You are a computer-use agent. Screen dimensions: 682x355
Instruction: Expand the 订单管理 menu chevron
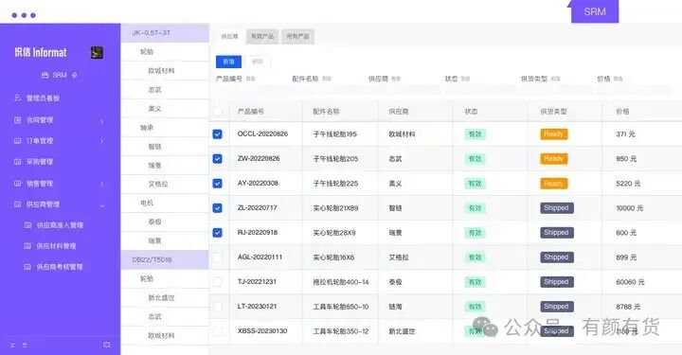(101, 141)
